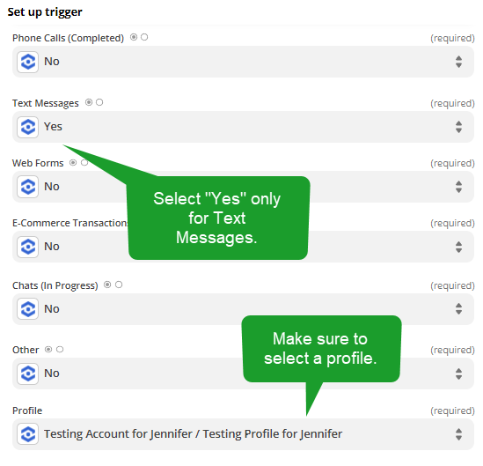Open the Phone Calls (Completed) dropdown arrows
This screenshot has height=466, width=483.
458,62
